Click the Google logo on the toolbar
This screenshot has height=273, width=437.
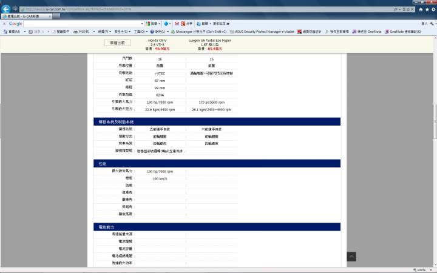(x=15, y=24)
